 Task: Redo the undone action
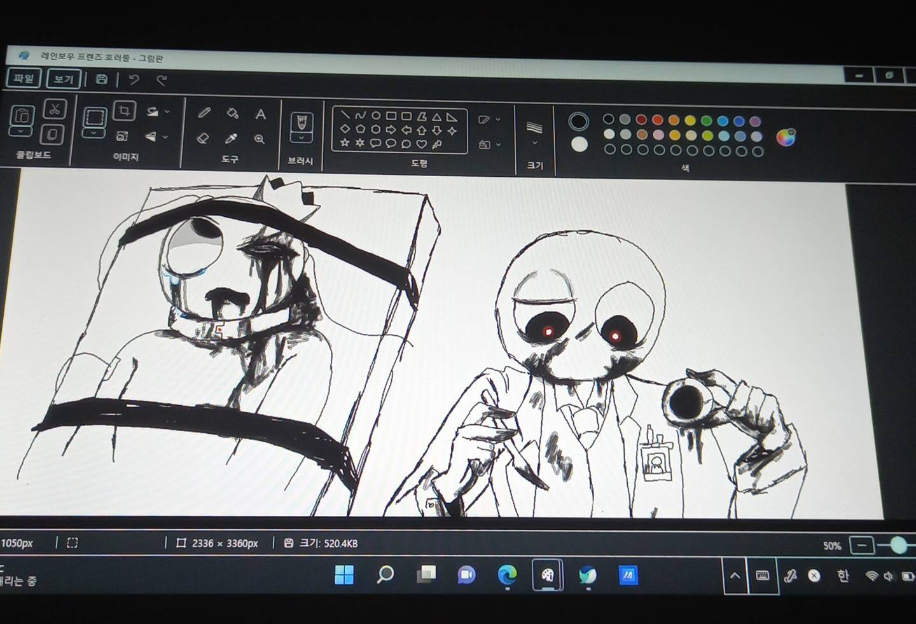pos(162,80)
